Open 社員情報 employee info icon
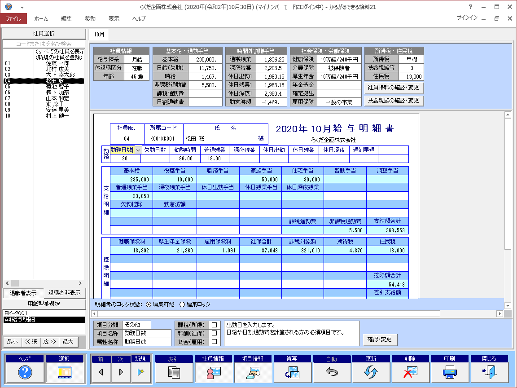The height and width of the screenshot is (388, 517). [213, 372]
